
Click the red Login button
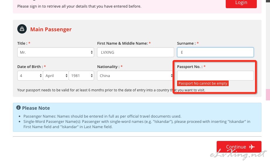coord(241,3)
